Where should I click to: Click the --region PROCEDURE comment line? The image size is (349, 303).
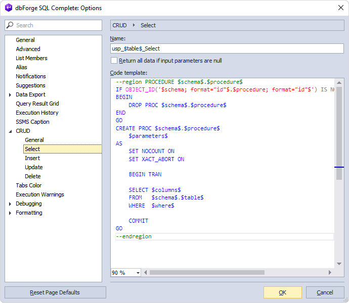coord(179,82)
